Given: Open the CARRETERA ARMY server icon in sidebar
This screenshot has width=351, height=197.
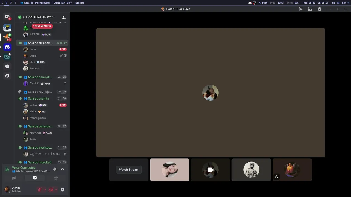Looking at the screenshot, I should [x=7, y=37].
